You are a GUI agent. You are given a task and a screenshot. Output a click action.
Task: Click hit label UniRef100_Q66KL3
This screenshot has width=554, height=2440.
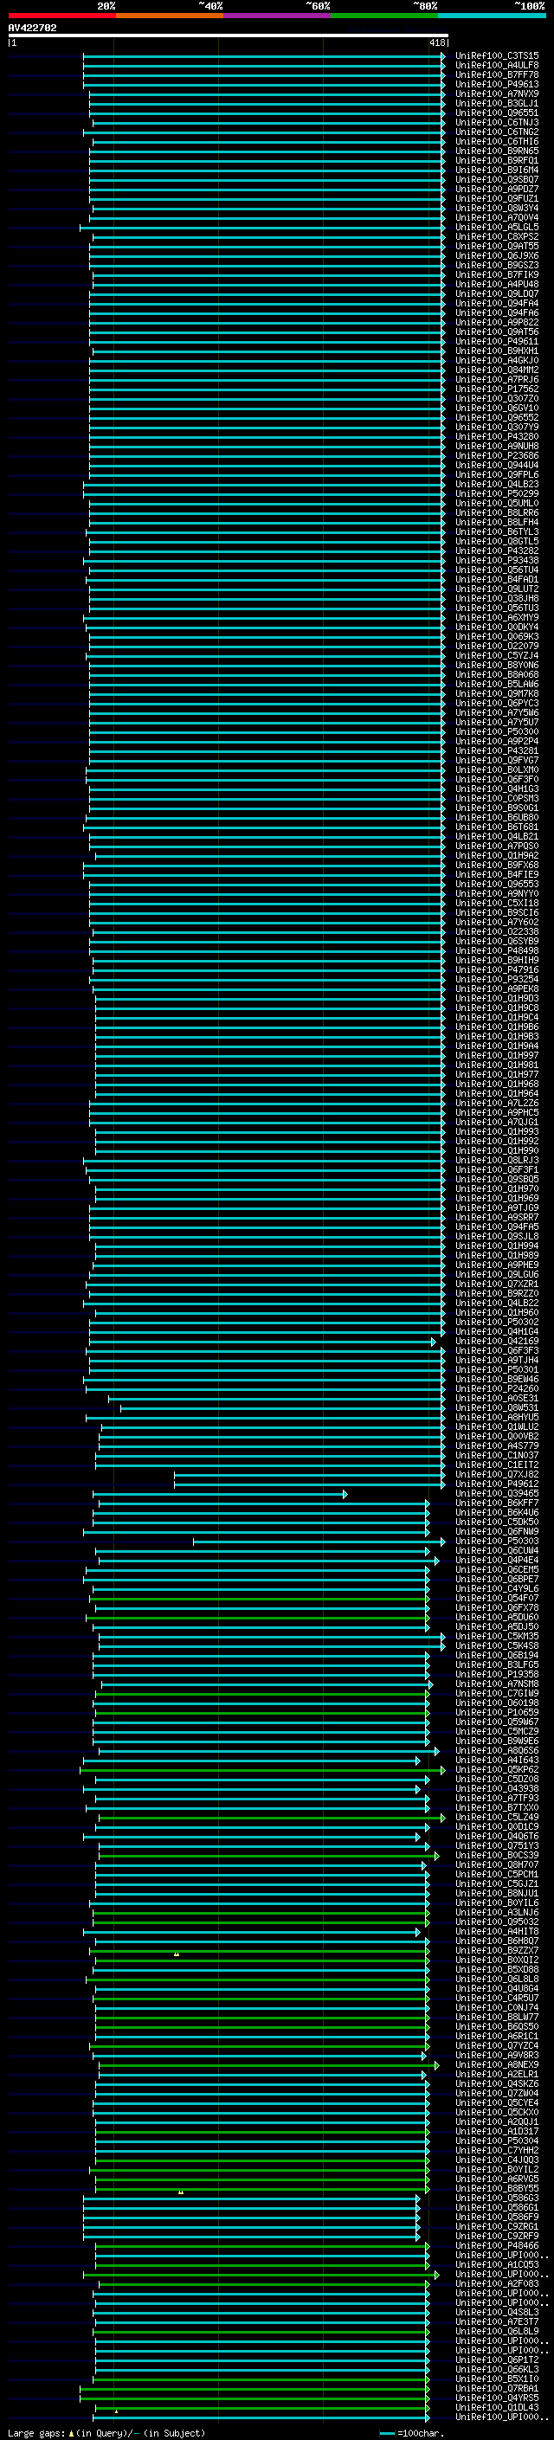click(497, 2369)
